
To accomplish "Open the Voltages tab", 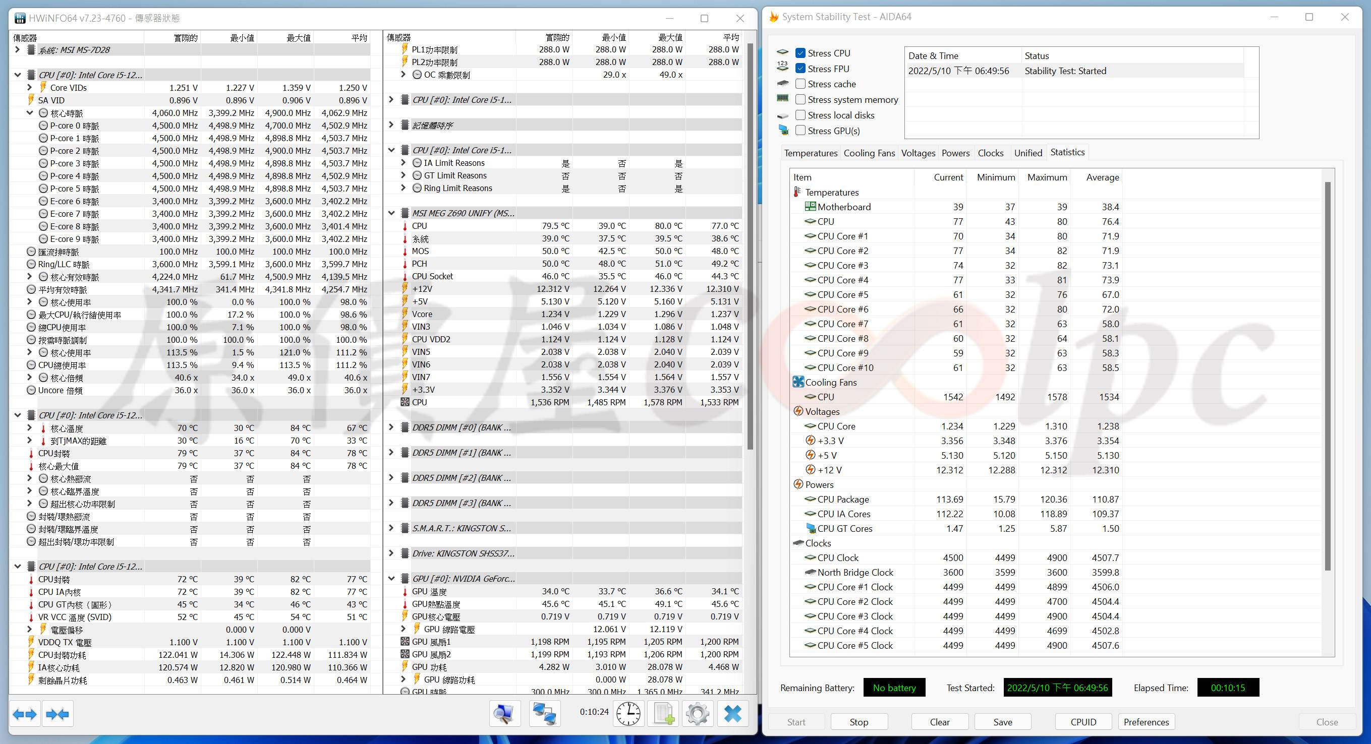I will point(918,153).
